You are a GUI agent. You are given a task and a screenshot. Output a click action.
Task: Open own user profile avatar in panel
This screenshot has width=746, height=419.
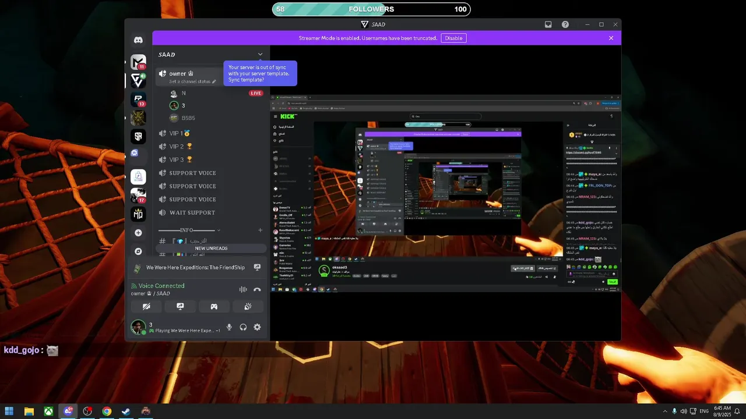pyautogui.click(x=138, y=327)
